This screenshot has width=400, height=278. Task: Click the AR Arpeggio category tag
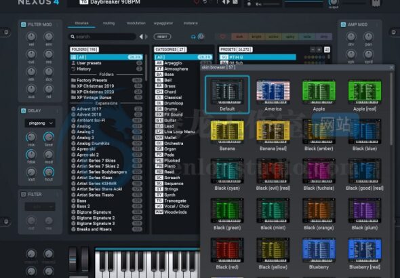pos(159,63)
